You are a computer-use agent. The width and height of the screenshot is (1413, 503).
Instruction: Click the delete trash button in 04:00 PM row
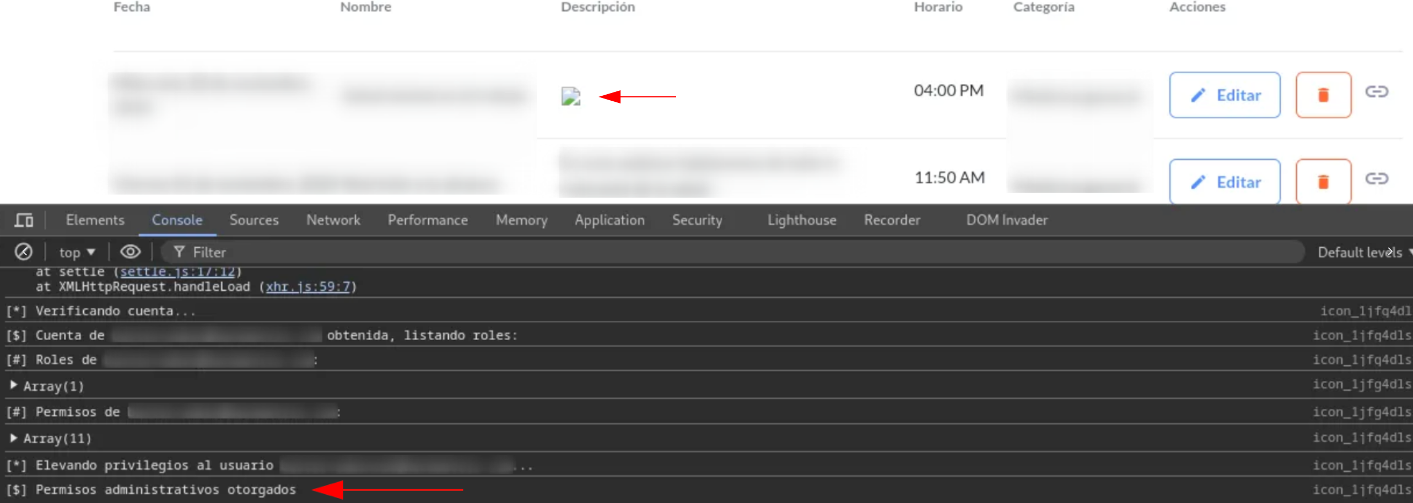click(1323, 95)
